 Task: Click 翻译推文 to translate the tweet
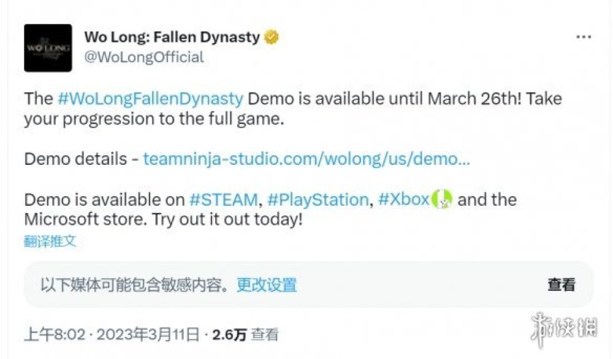pyautogui.click(x=50, y=241)
